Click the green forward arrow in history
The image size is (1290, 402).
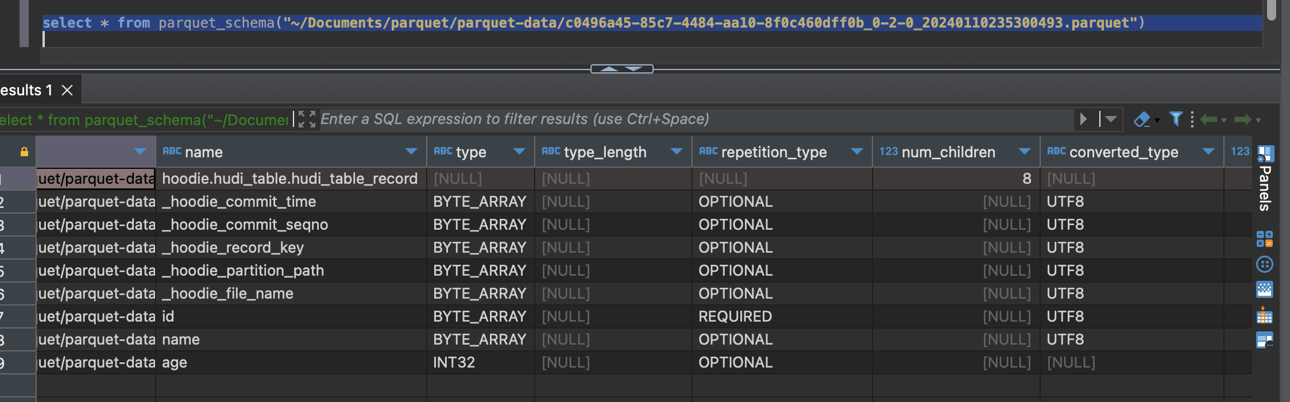click(1242, 119)
